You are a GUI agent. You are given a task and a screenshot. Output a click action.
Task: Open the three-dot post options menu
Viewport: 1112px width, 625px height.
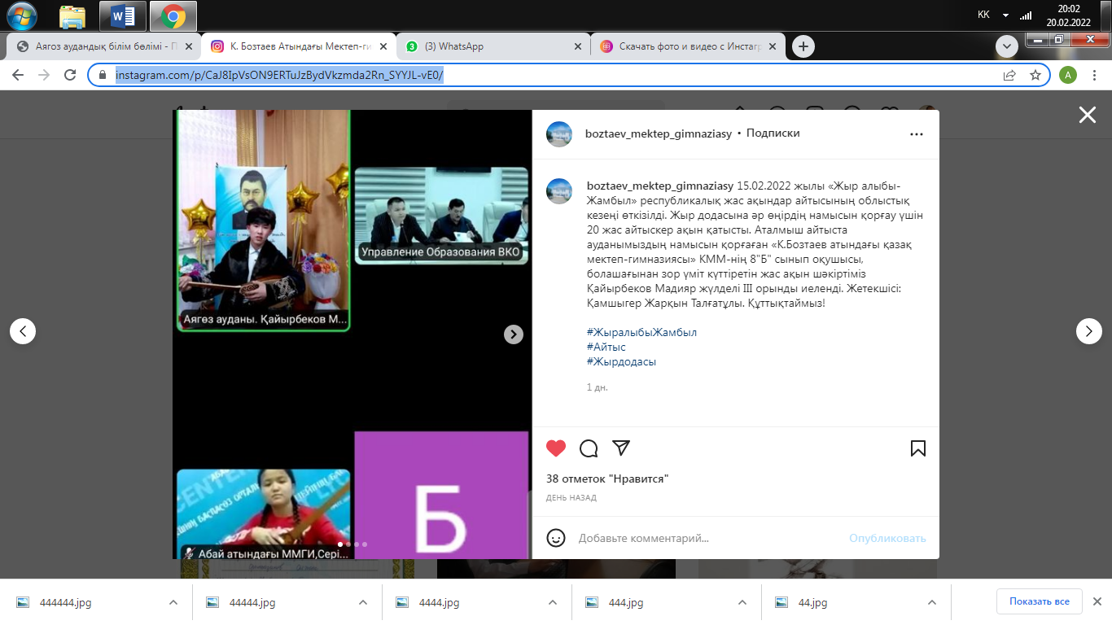[x=917, y=134]
